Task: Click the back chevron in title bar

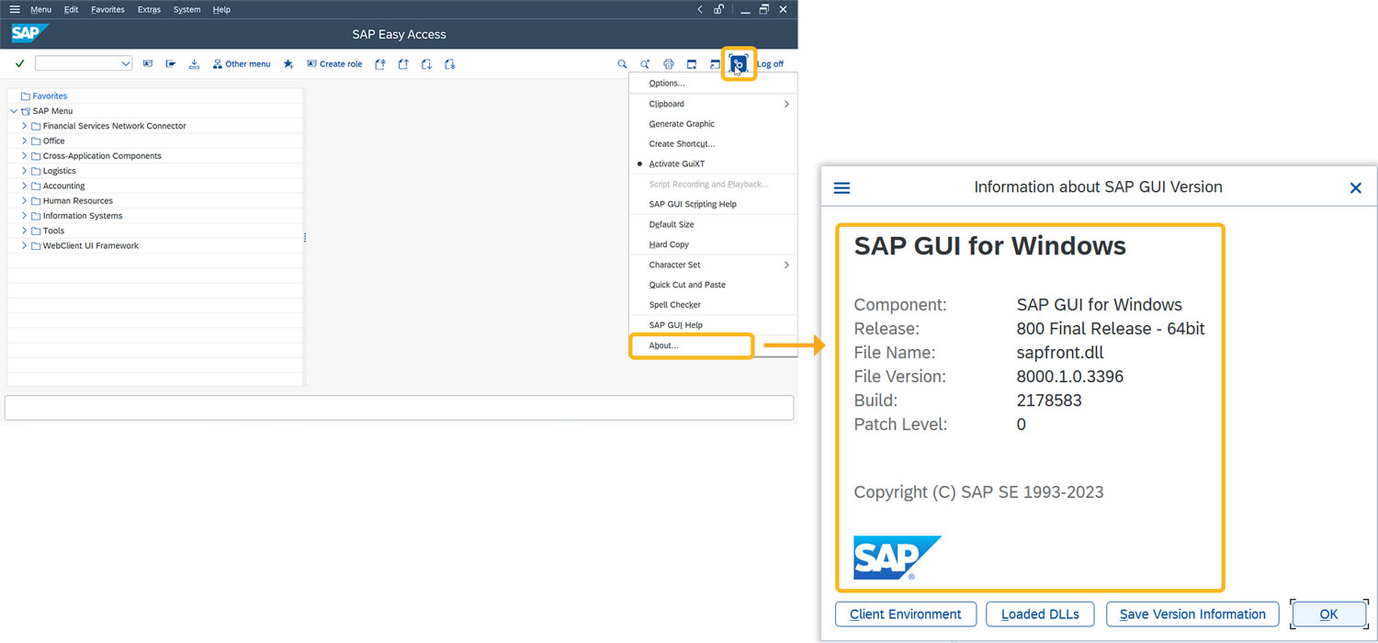Action: point(700,9)
